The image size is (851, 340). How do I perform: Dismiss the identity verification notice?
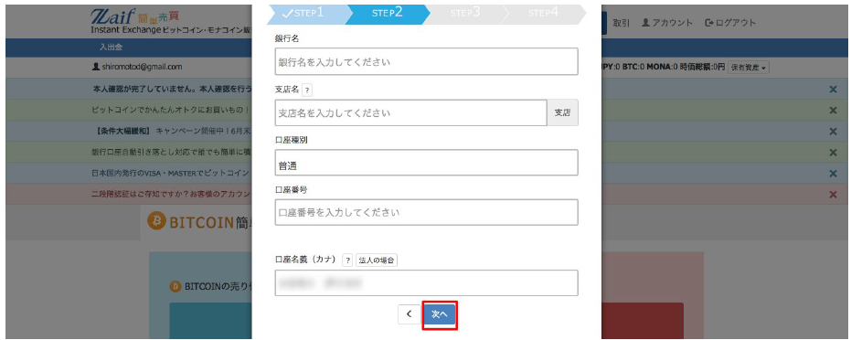pyautogui.click(x=833, y=89)
